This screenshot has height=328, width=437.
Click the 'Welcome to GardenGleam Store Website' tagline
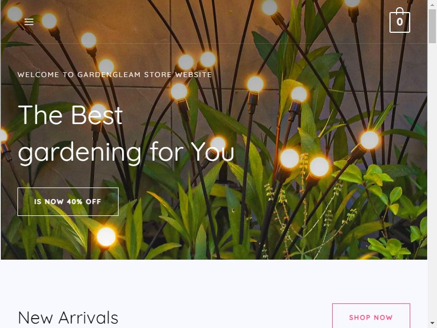click(x=115, y=75)
